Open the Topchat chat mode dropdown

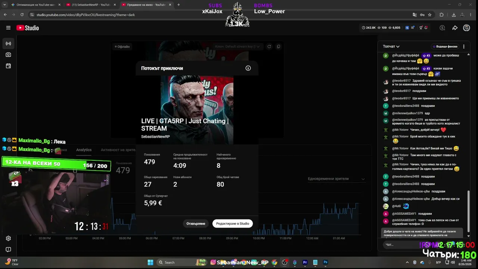coord(391,47)
